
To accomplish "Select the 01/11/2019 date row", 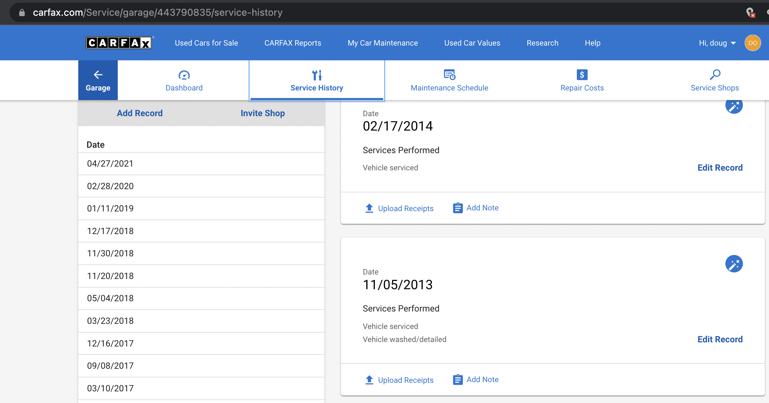I will [x=202, y=209].
